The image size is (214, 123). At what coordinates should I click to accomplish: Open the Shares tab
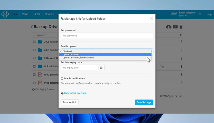tap(49, 14)
